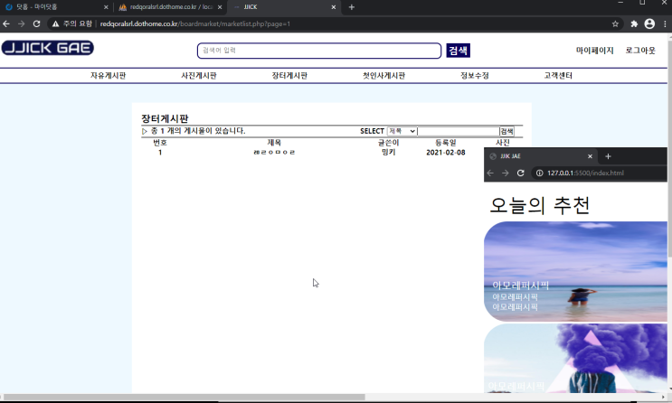
Task: Click the blue 검색 button in the header
Action: tap(458, 51)
